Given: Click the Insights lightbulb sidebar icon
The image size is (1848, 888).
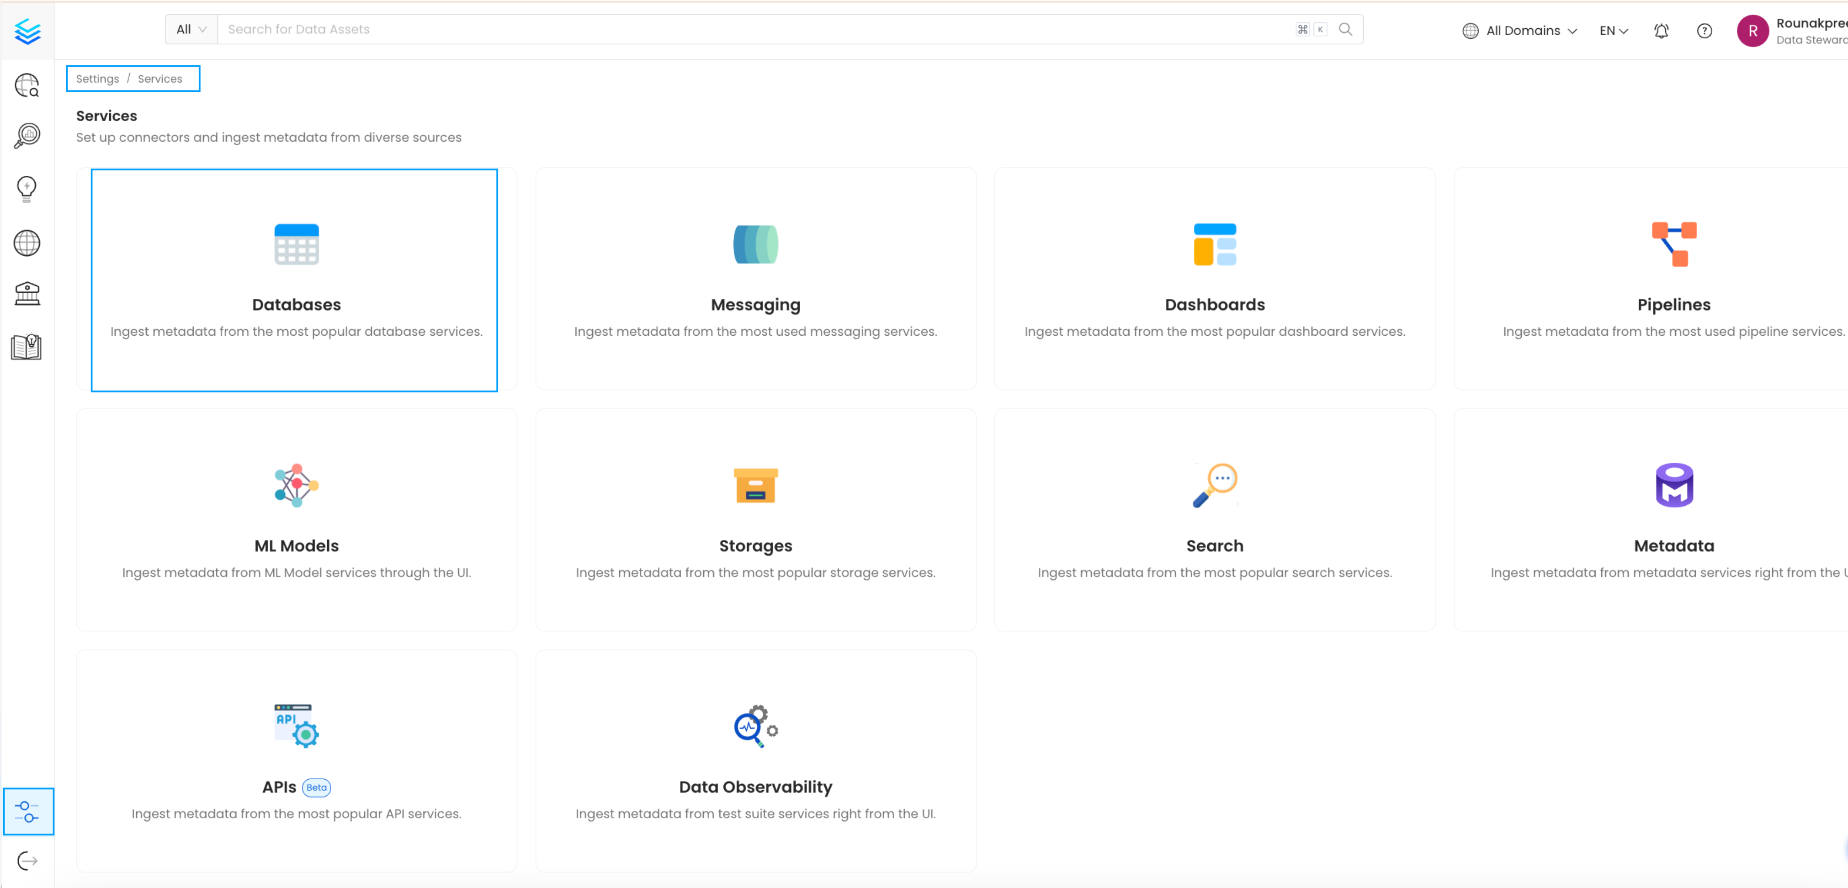Looking at the screenshot, I should [x=27, y=189].
